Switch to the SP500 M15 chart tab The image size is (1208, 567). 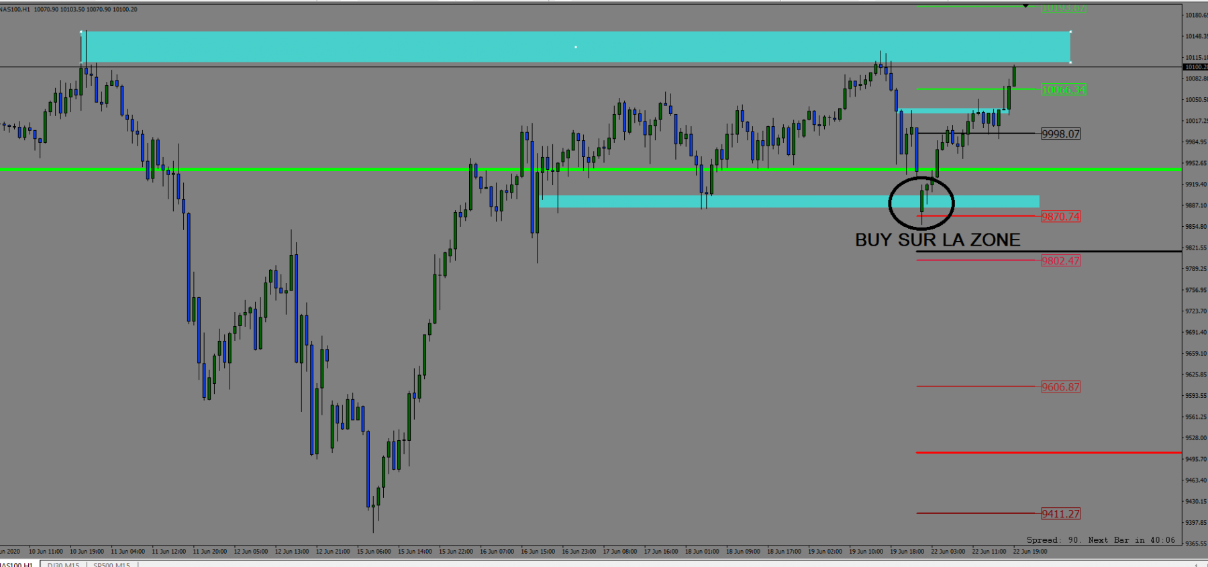111,564
